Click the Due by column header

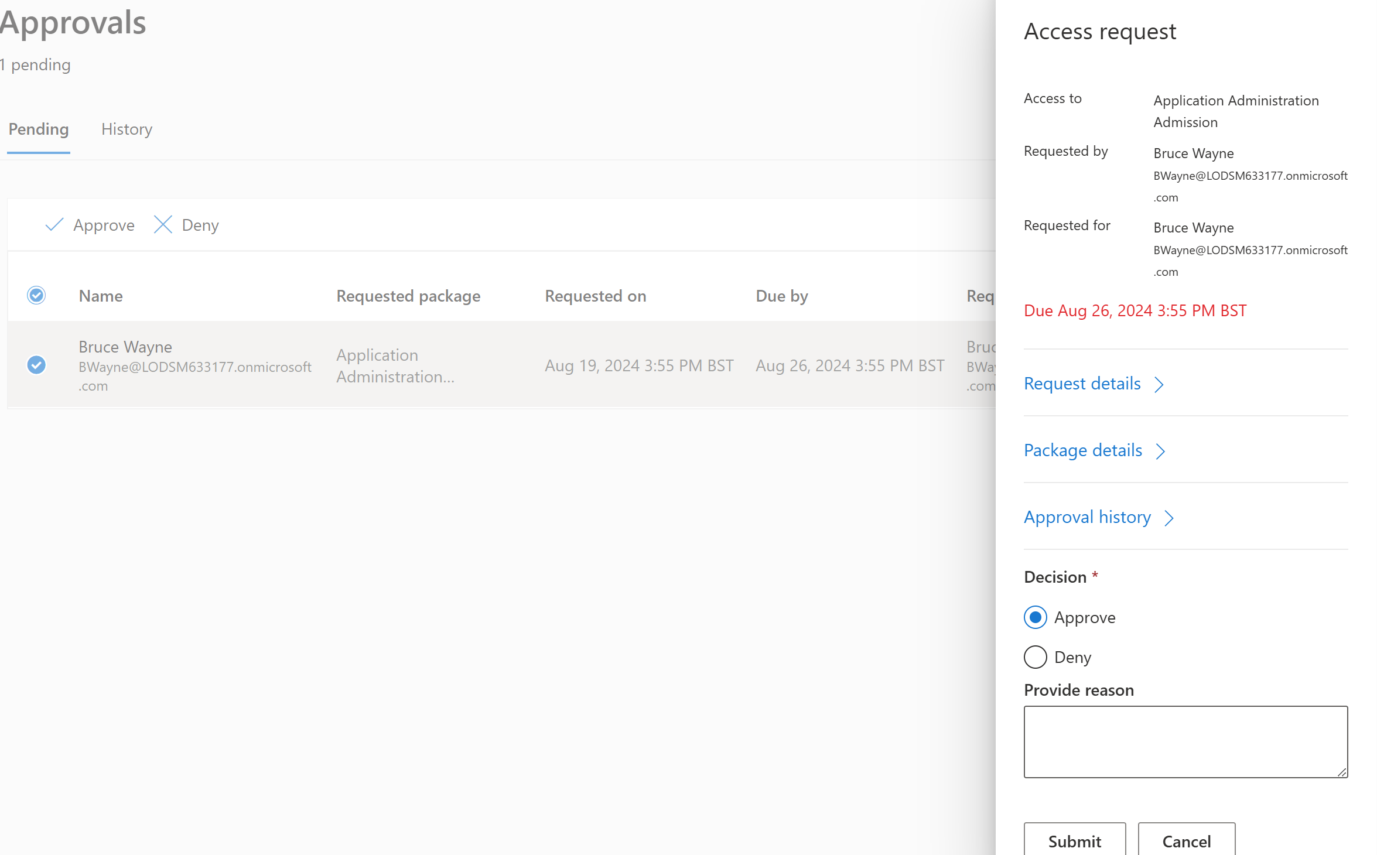pyautogui.click(x=781, y=296)
